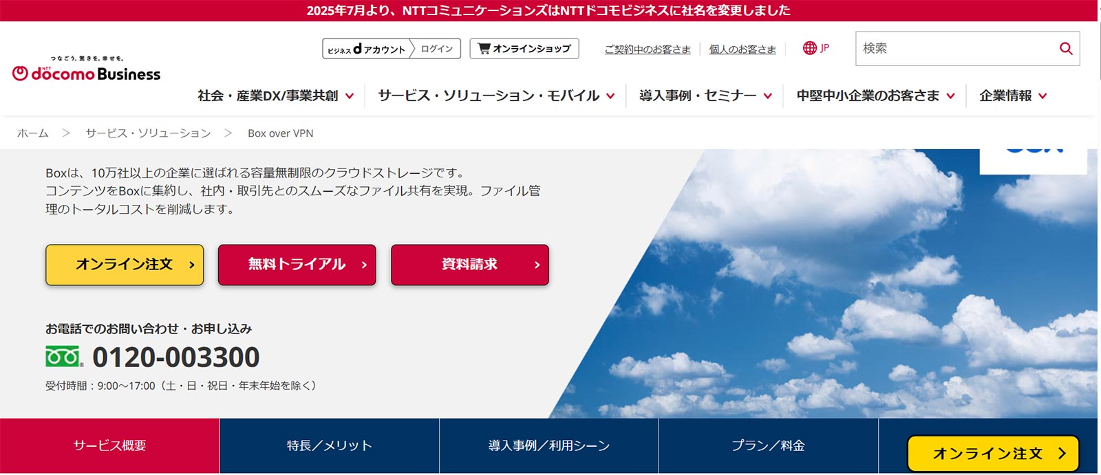The height and width of the screenshot is (475, 1101).
Task: Open the ご契約中のお客さま link
Action: pos(648,49)
